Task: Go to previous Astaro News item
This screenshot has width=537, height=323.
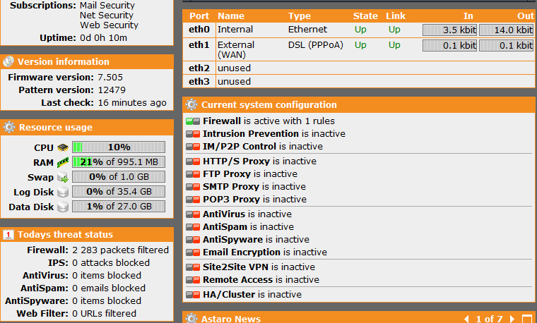Action: point(466,319)
